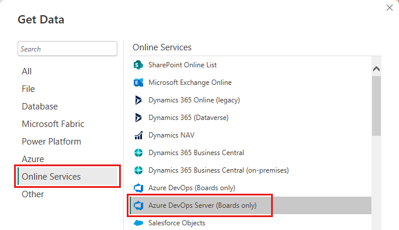Switch to the Database category
Viewport: 399px width, 230px height.
pos(40,107)
